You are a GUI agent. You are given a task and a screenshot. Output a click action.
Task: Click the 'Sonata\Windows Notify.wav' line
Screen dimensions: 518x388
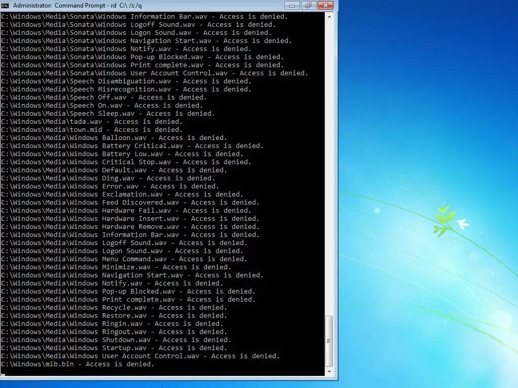coord(126,49)
